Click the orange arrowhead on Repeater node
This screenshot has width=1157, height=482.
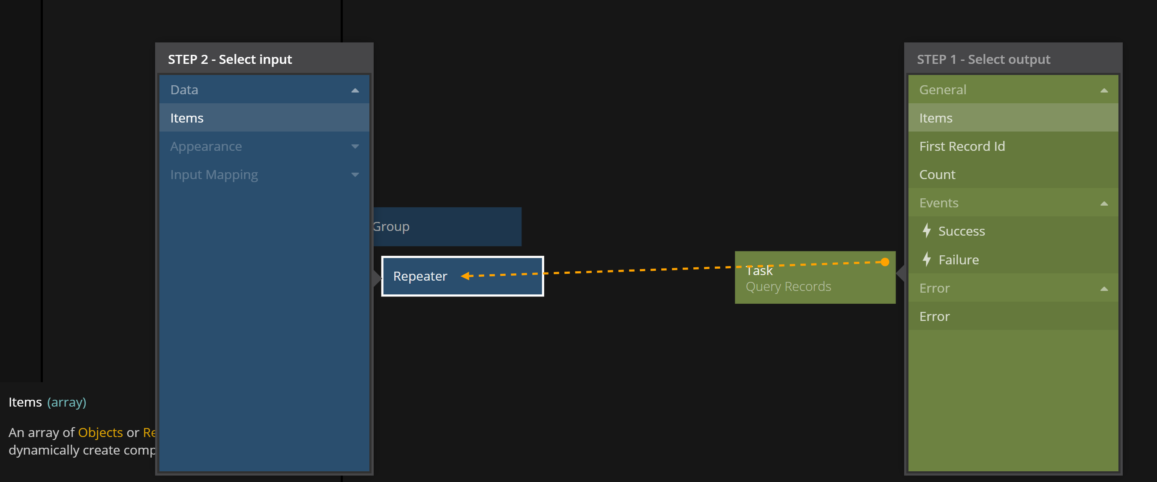(466, 276)
